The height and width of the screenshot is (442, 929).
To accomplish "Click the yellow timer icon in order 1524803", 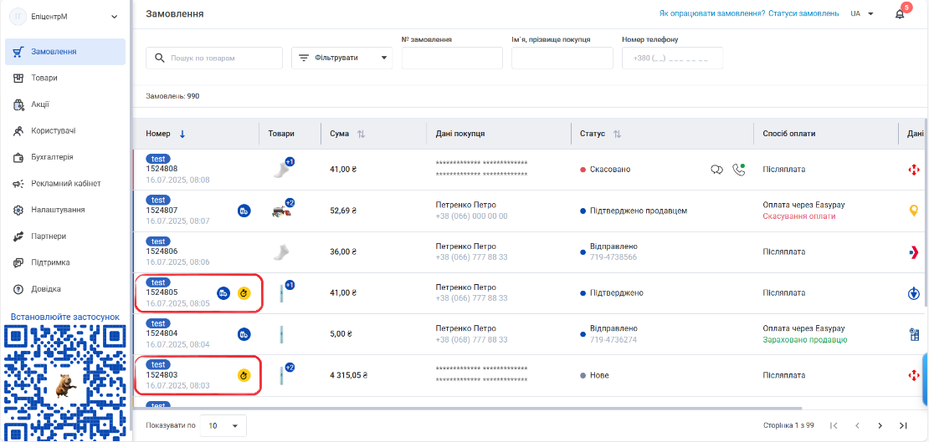I will pos(244,375).
